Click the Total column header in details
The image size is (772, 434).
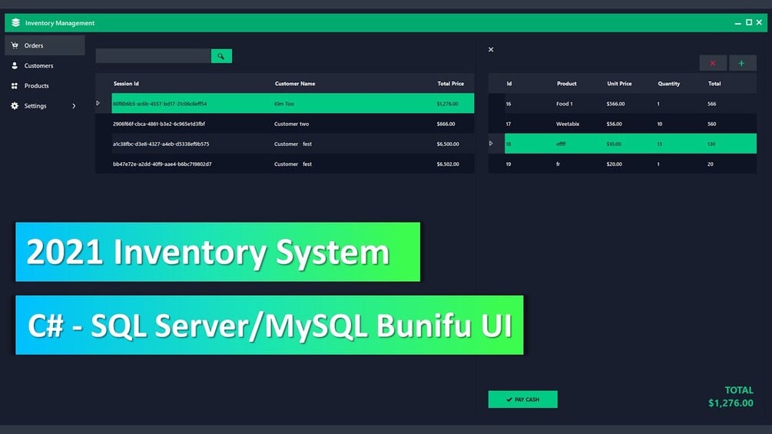[714, 84]
